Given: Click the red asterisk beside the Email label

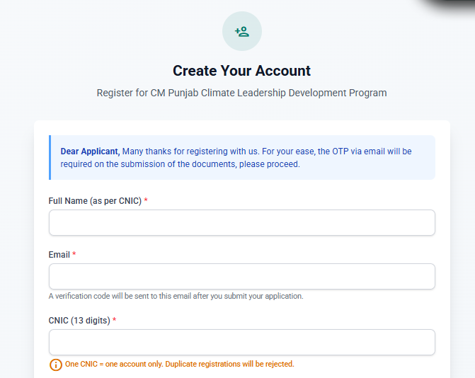Looking at the screenshot, I should [x=74, y=255].
